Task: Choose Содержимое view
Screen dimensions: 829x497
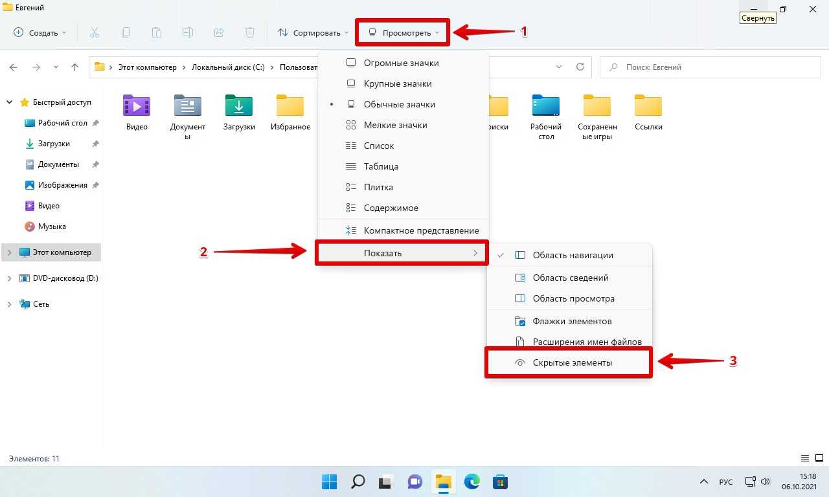Action: 403,208
